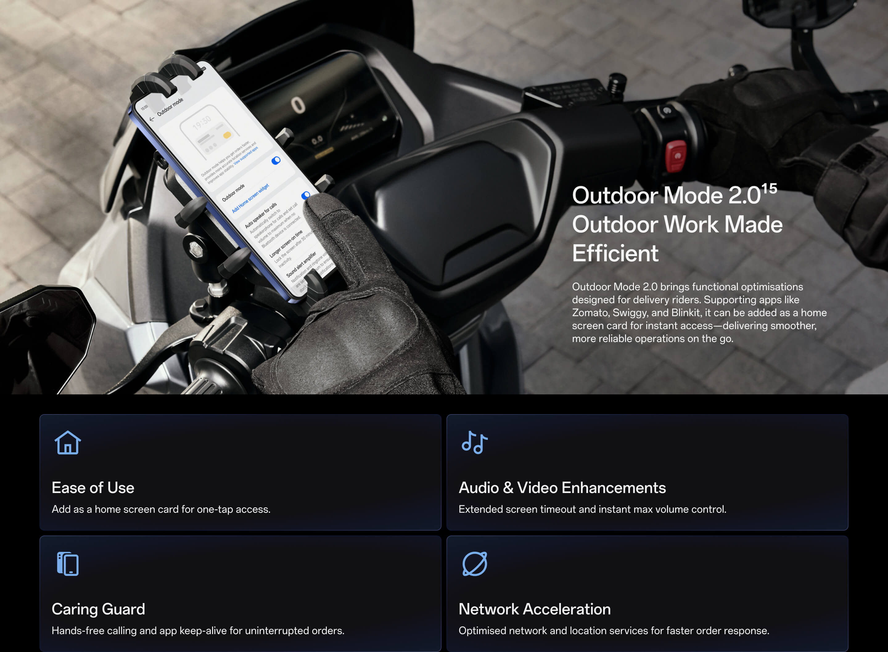Click the Outdoor Work Made Efficient headline

tap(677, 225)
